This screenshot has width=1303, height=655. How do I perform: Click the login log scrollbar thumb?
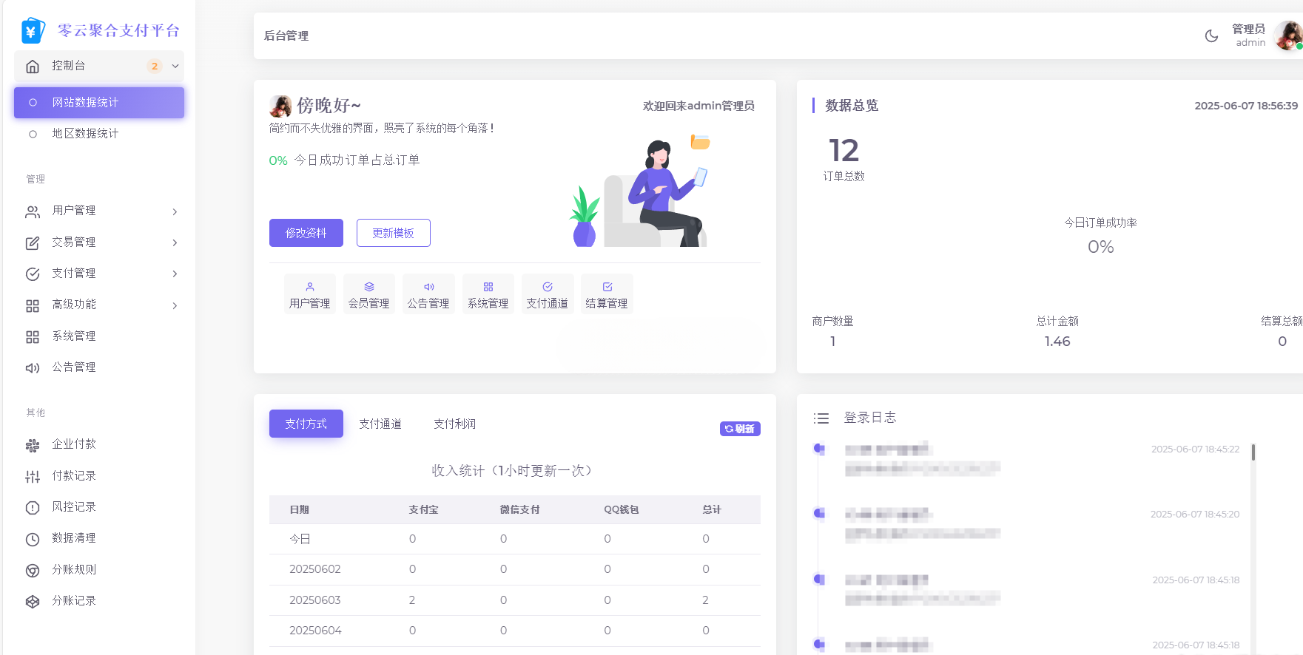(1253, 452)
